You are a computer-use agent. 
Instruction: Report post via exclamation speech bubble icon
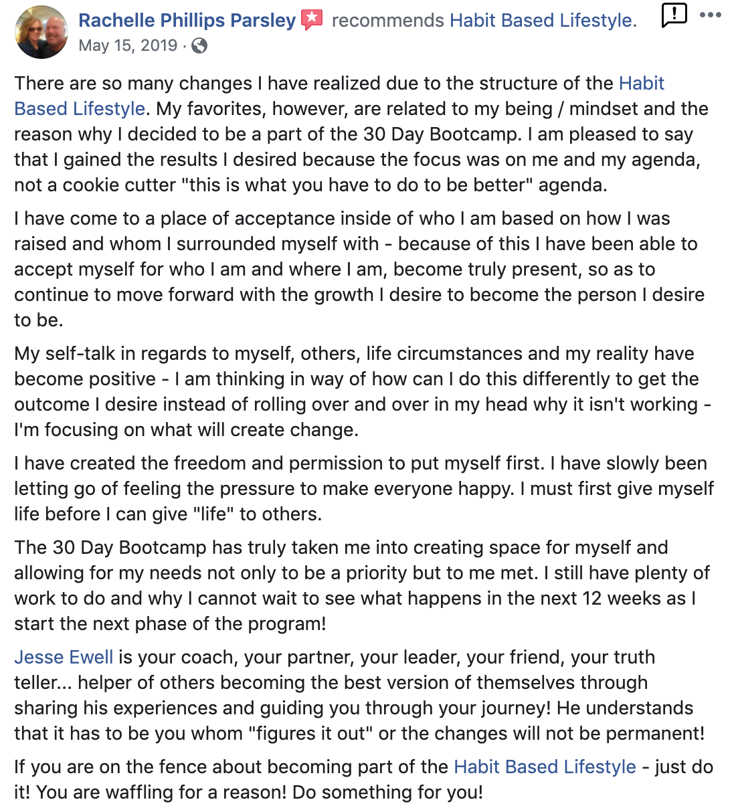click(x=674, y=15)
